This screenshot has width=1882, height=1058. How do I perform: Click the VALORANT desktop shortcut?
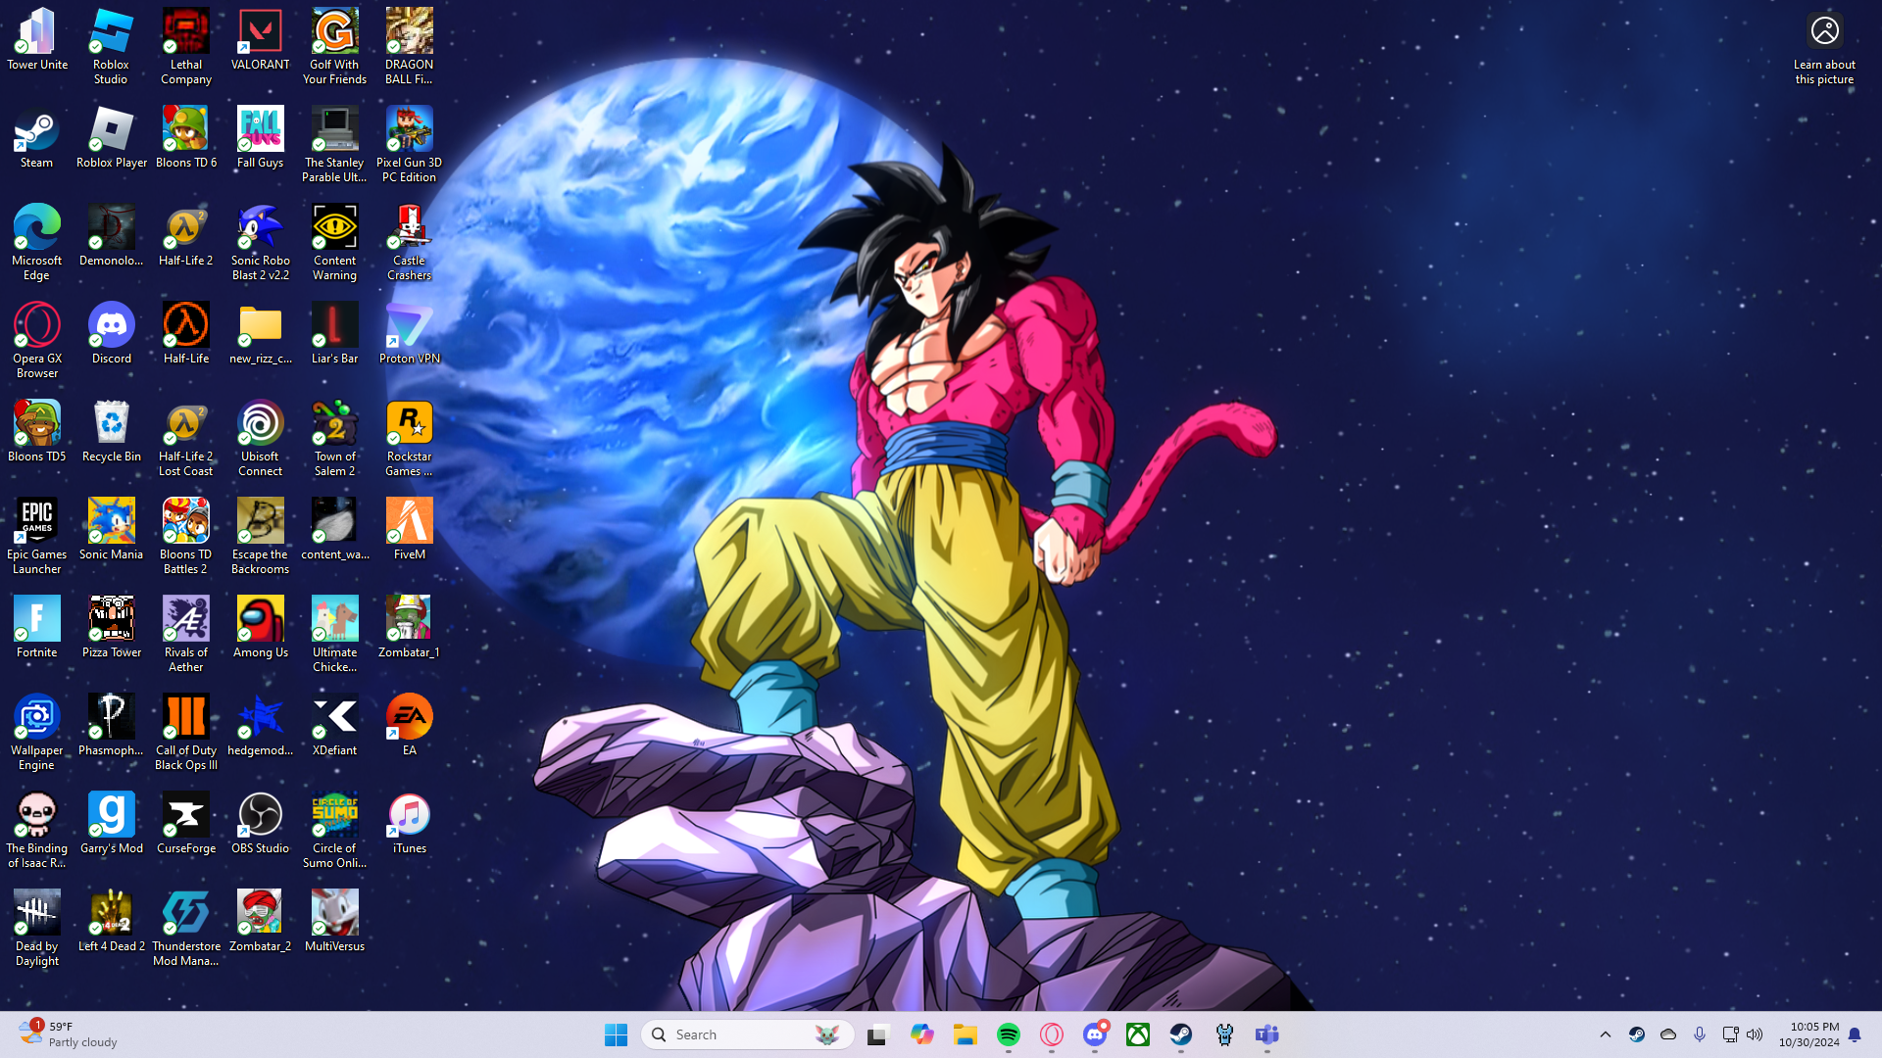261,40
